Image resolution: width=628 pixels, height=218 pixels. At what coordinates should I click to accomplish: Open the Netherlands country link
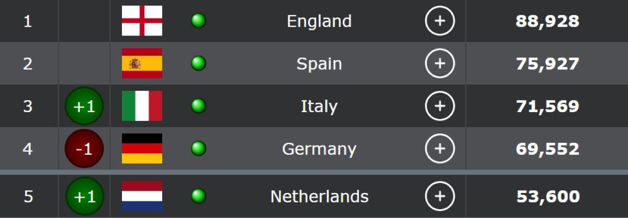pos(319,197)
